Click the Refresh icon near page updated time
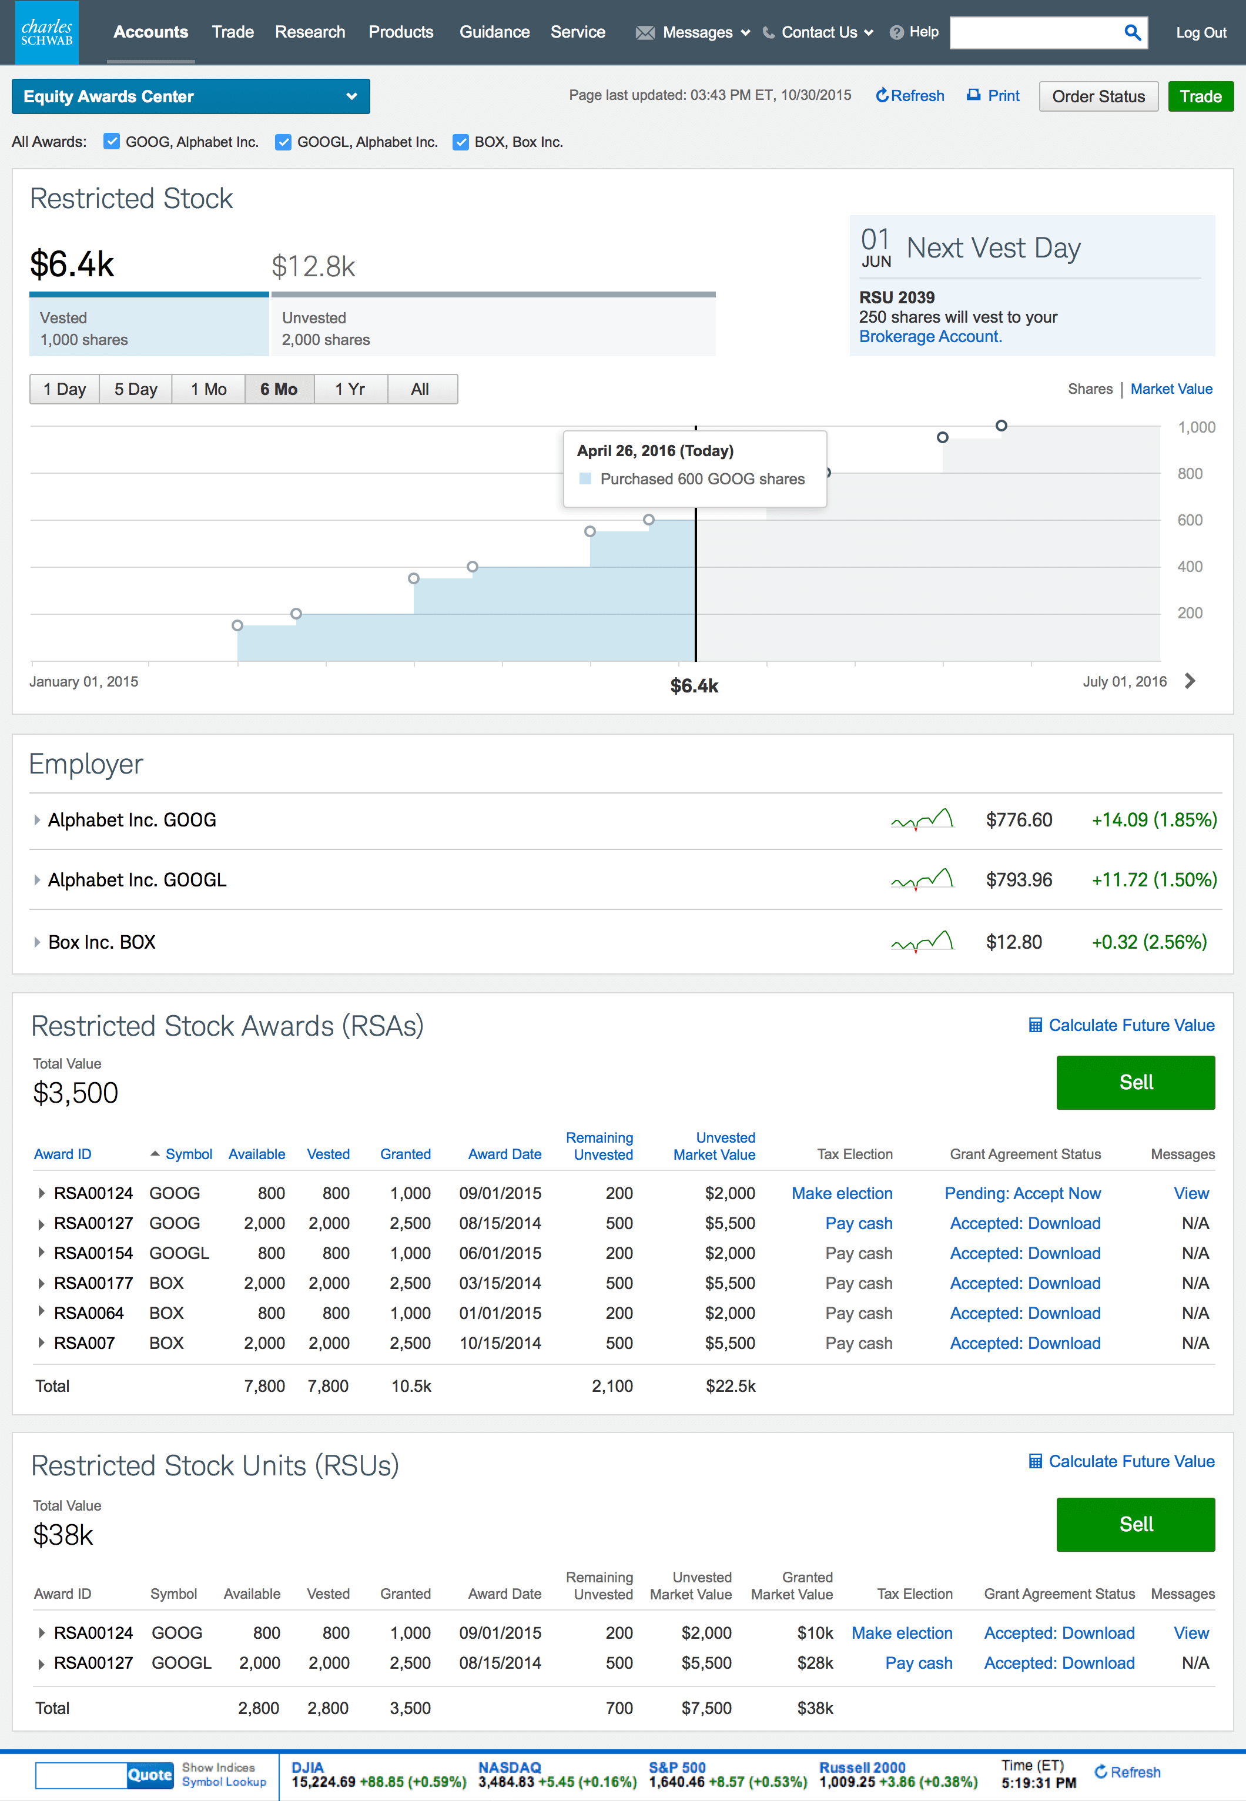Image resolution: width=1246 pixels, height=1801 pixels. point(882,95)
